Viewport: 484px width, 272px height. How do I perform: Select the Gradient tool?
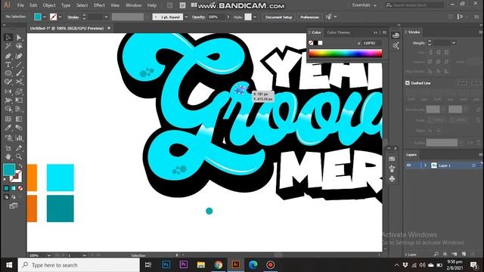tap(19, 119)
